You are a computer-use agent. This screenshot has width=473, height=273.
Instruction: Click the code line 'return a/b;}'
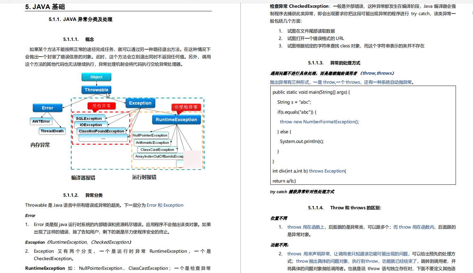[284, 181]
